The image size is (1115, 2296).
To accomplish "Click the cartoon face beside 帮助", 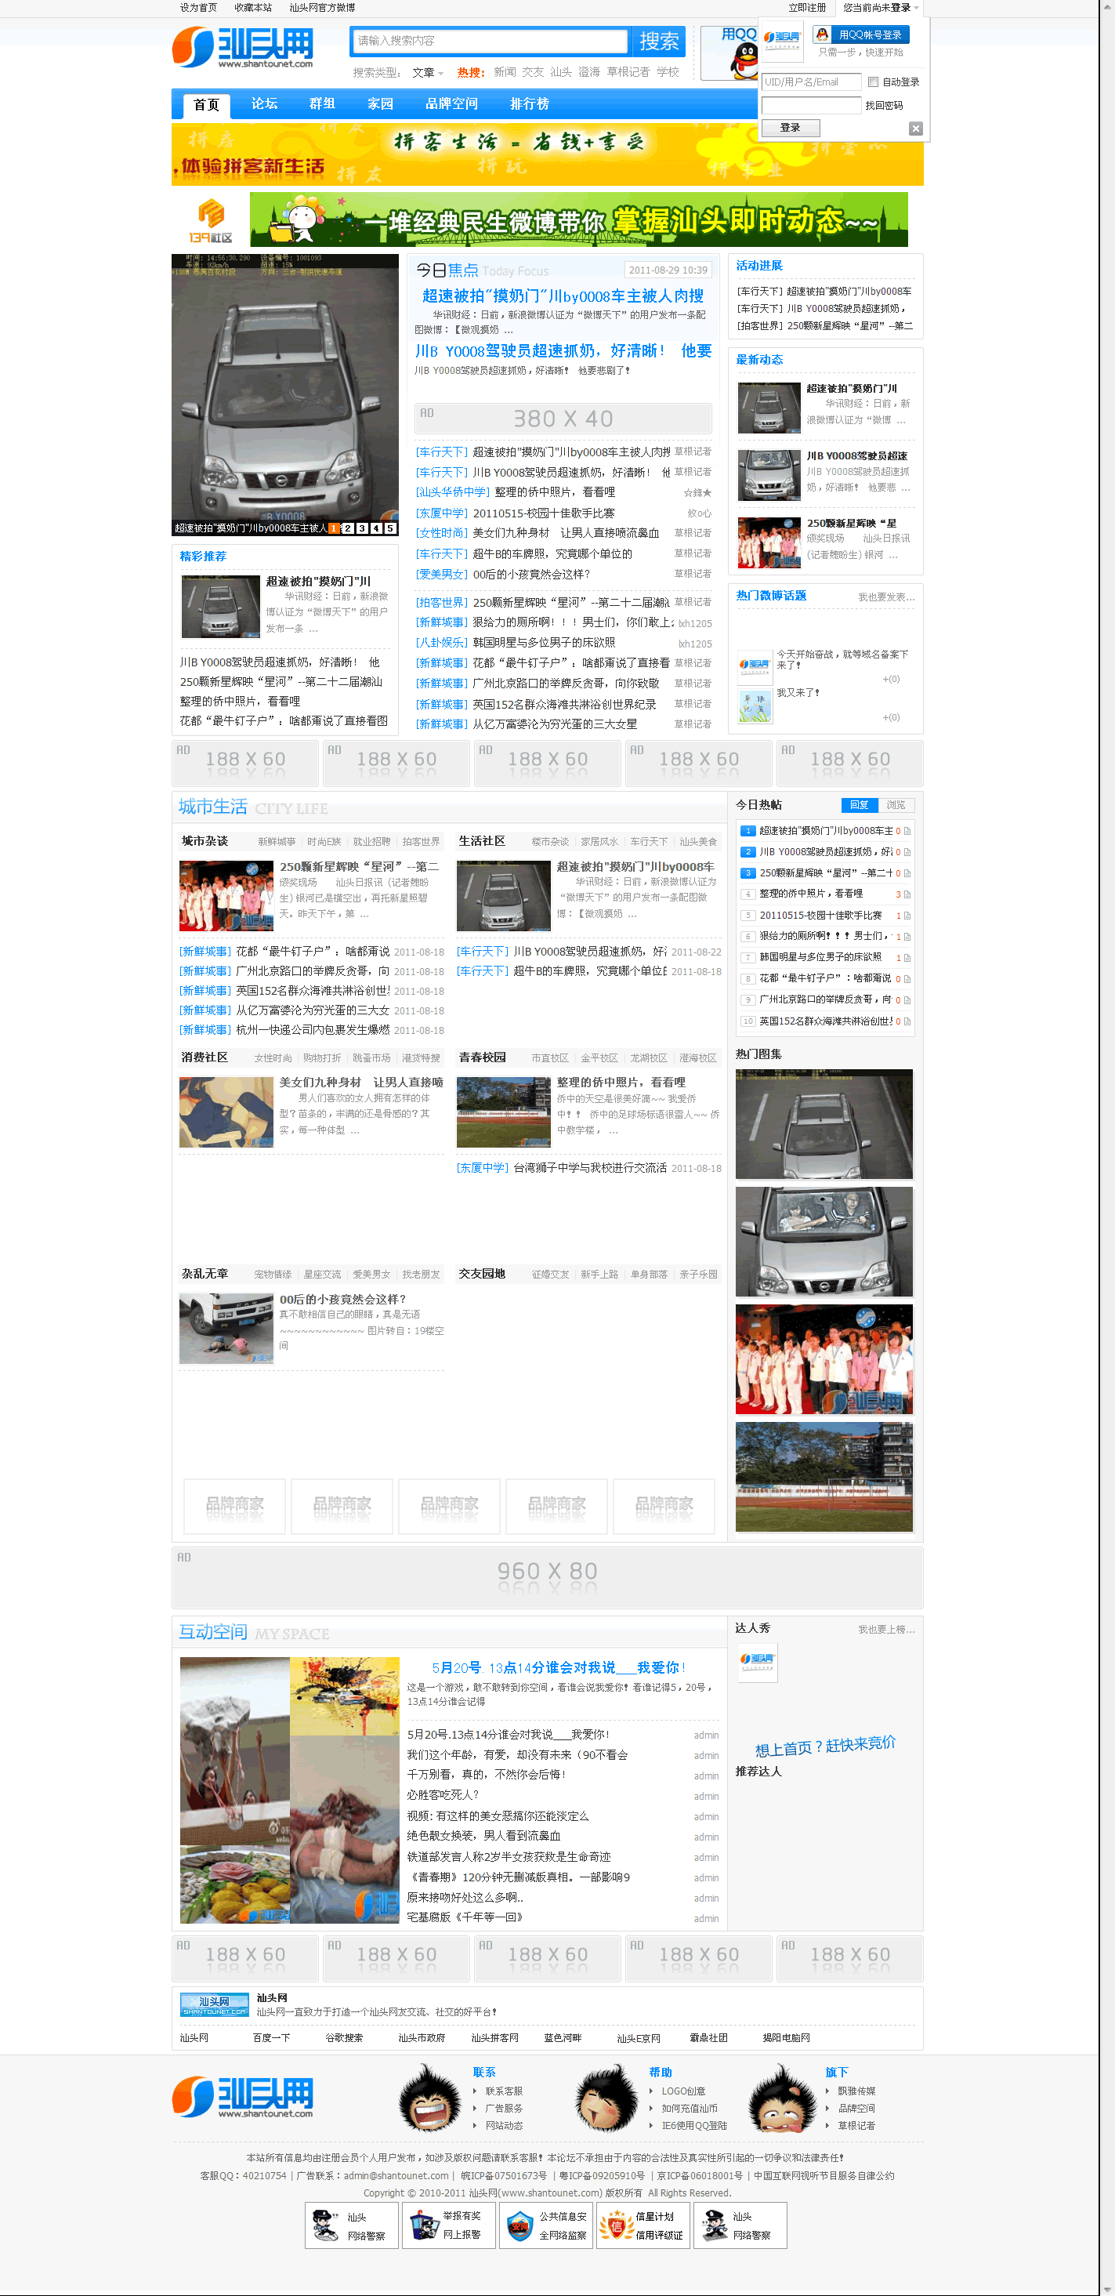I will click(606, 2097).
